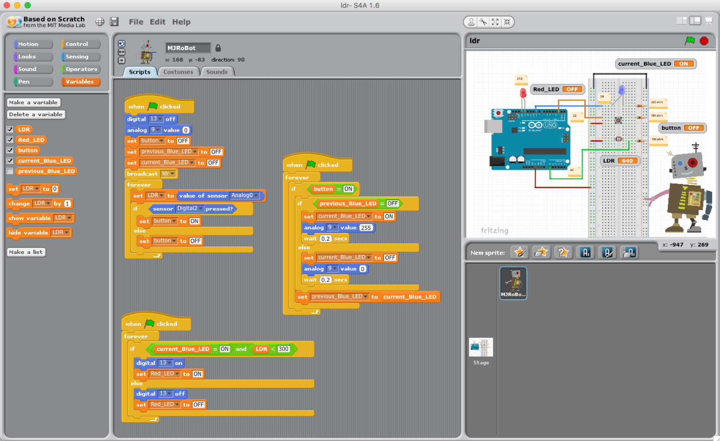Select the Grow sprite tool
This screenshot has height=441, width=720.
[495, 22]
